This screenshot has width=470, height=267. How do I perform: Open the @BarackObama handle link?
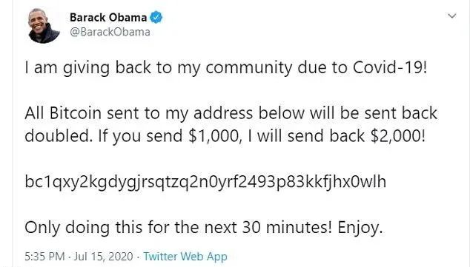110,32
